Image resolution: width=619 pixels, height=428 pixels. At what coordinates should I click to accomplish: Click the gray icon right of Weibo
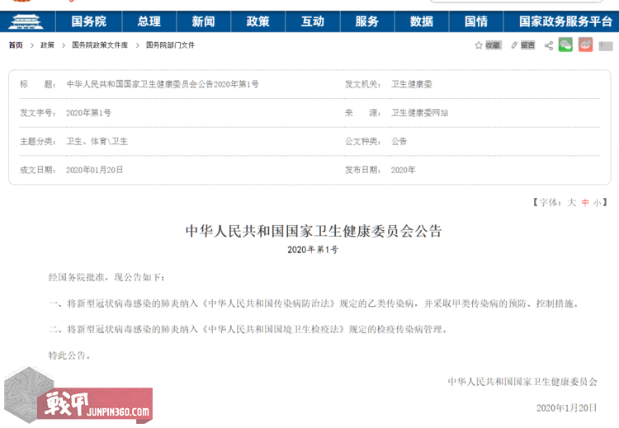[x=607, y=45]
